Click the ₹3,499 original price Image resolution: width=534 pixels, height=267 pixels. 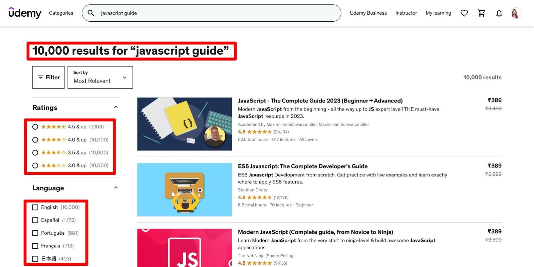point(493,109)
